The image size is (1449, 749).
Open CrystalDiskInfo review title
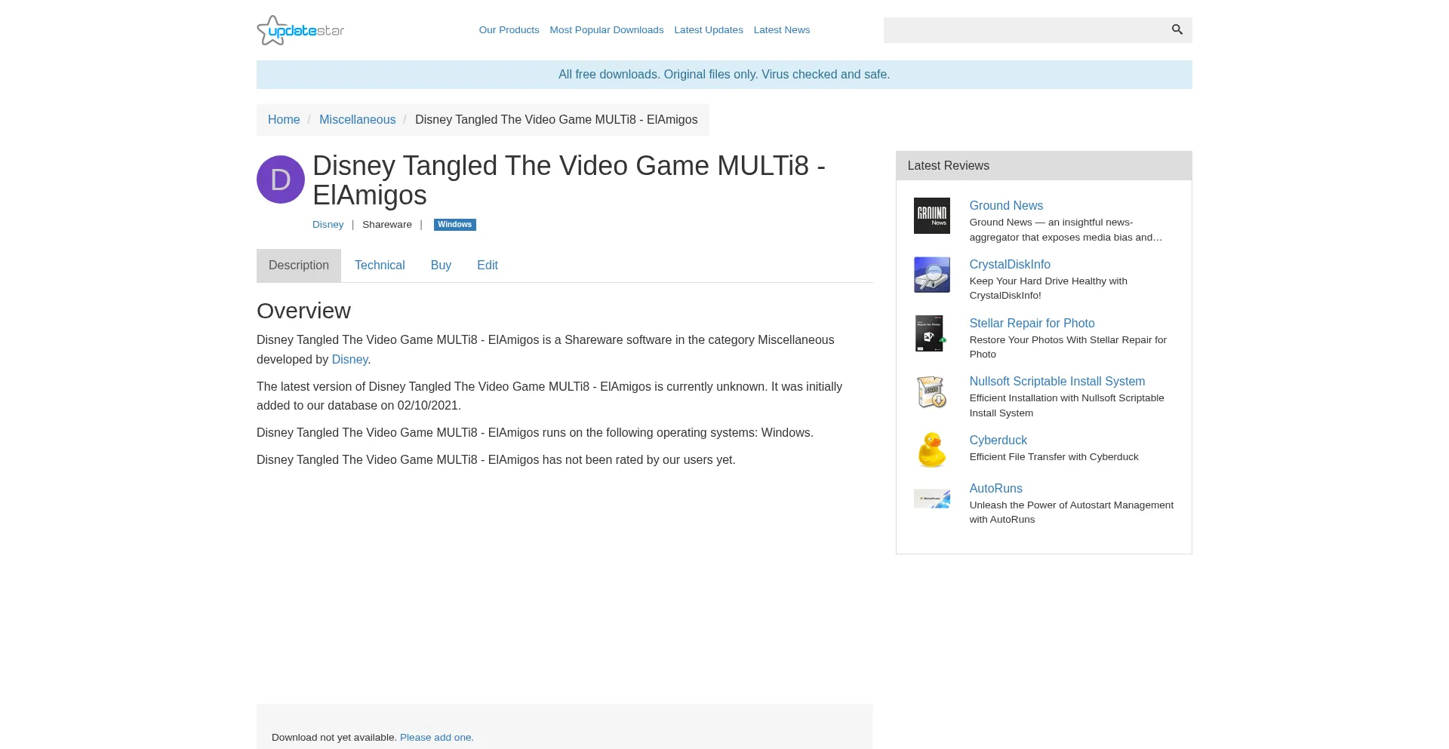[1010, 265]
